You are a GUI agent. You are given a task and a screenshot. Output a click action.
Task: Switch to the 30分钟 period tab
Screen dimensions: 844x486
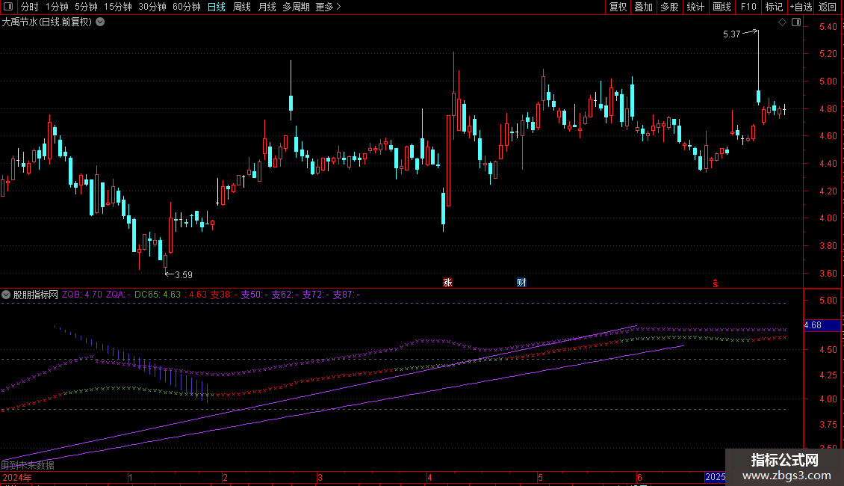coord(152,7)
